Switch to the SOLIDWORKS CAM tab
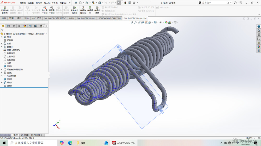Viewport: 261px width, 146px height. coord(86,18)
